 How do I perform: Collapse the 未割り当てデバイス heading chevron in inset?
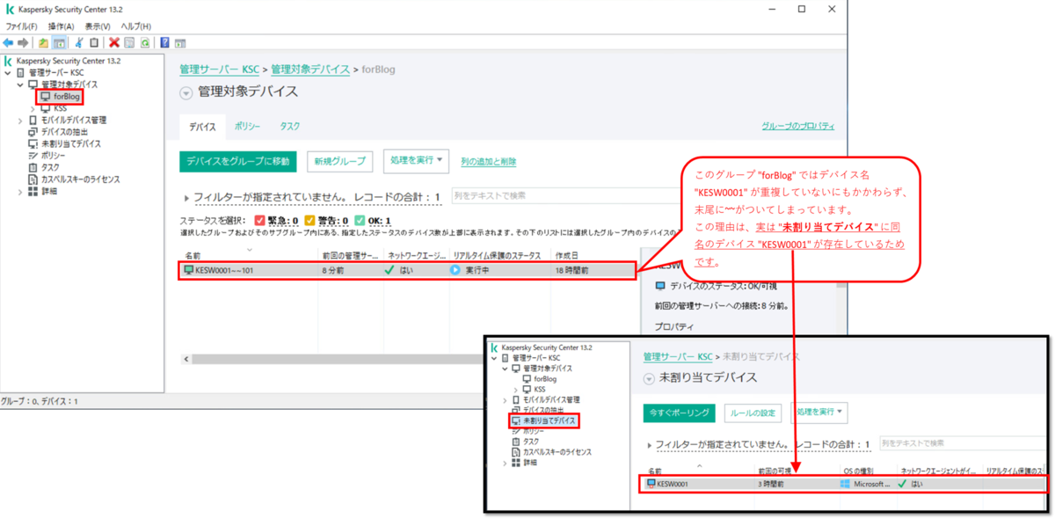click(x=650, y=378)
